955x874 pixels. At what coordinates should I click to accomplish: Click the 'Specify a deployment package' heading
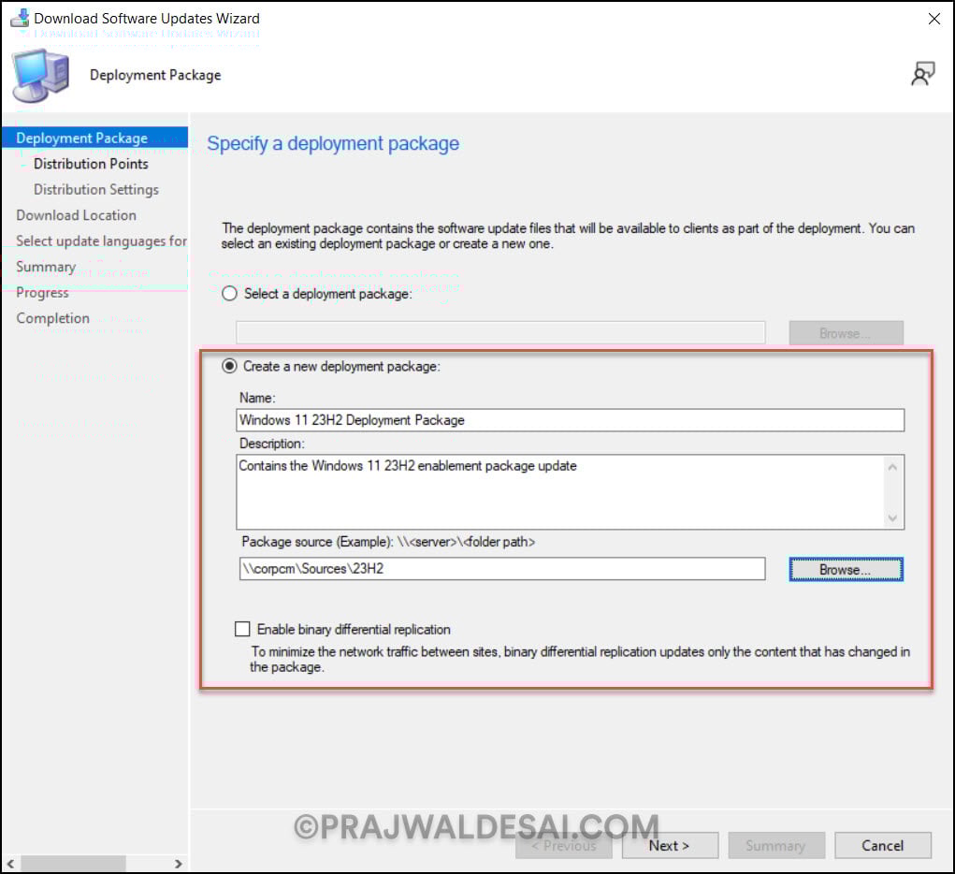click(x=333, y=144)
